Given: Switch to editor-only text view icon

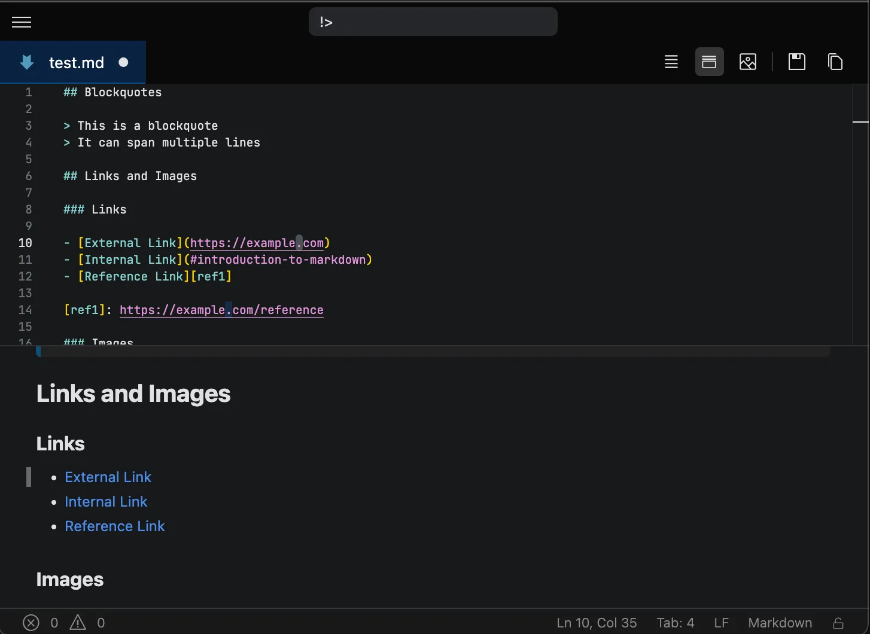Looking at the screenshot, I should tap(671, 62).
